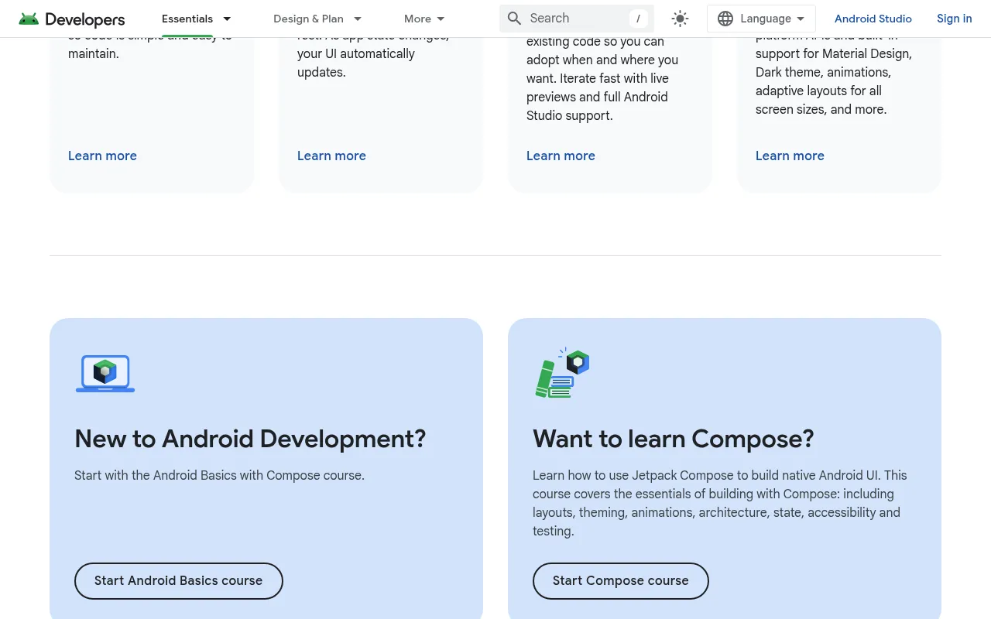The height and width of the screenshot is (619, 991).
Task: Click the books and Compose cube icon
Action: tap(563, 373)
